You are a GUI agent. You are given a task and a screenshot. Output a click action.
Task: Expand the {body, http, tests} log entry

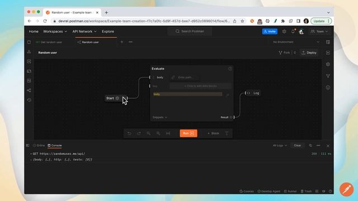(31, 160)
